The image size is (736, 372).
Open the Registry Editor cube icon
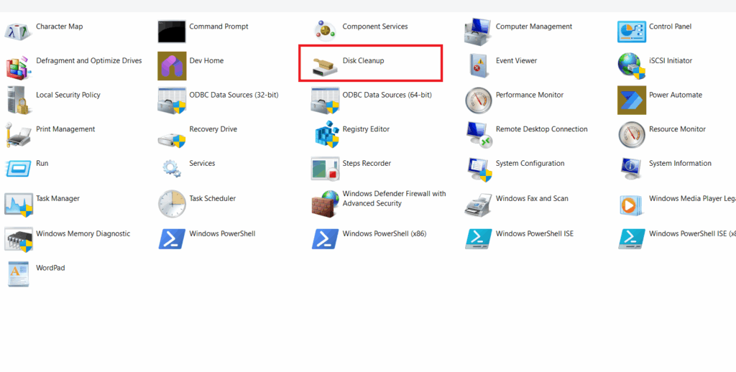[327, 134]
